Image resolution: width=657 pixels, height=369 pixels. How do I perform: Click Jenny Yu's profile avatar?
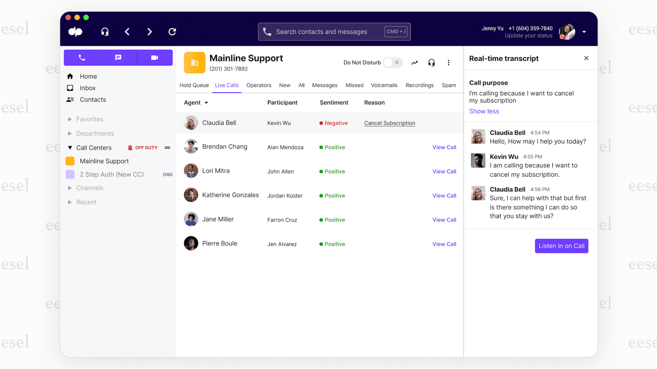click(567, 32)
